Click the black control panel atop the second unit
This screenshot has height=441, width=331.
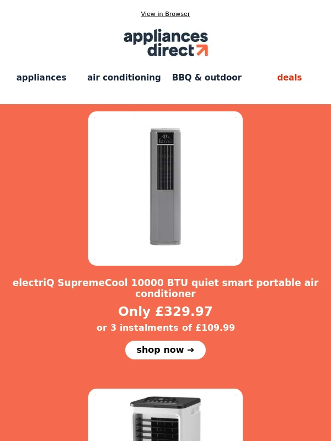click(165, 402)
